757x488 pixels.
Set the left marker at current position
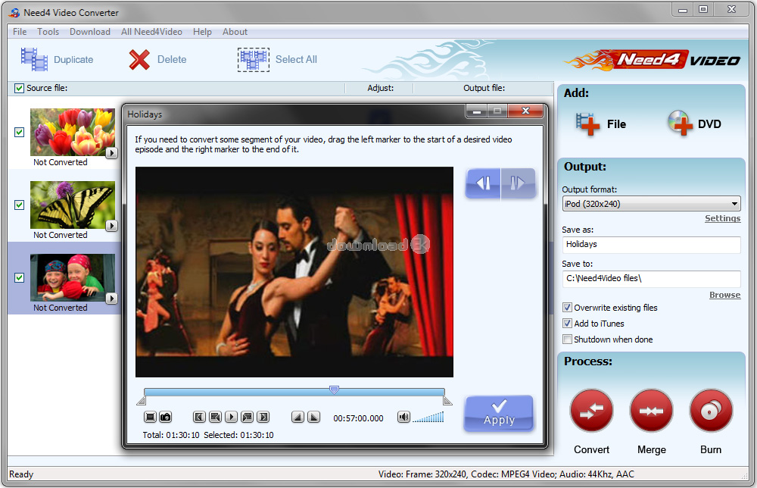pos(298,417)
